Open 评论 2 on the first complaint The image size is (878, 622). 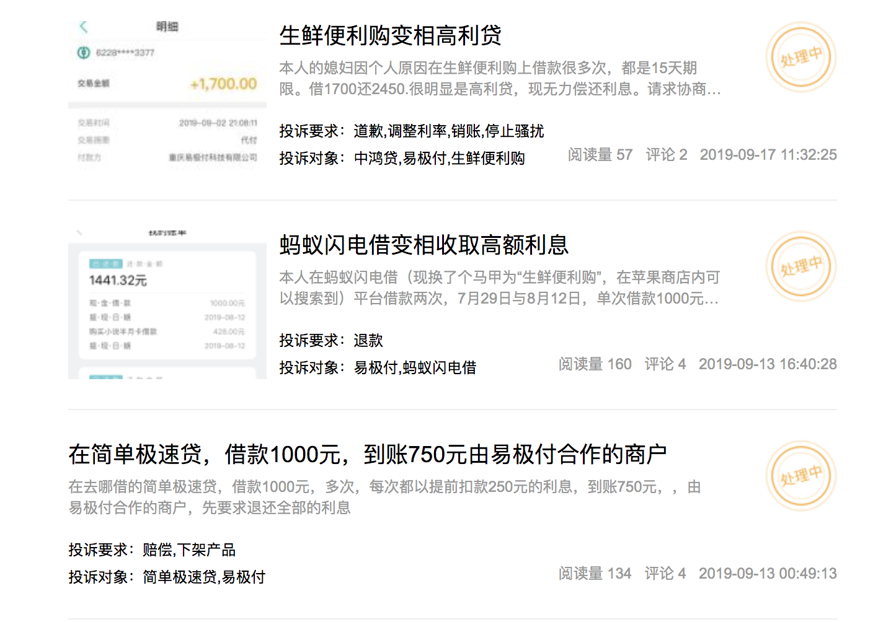point(666,154)
